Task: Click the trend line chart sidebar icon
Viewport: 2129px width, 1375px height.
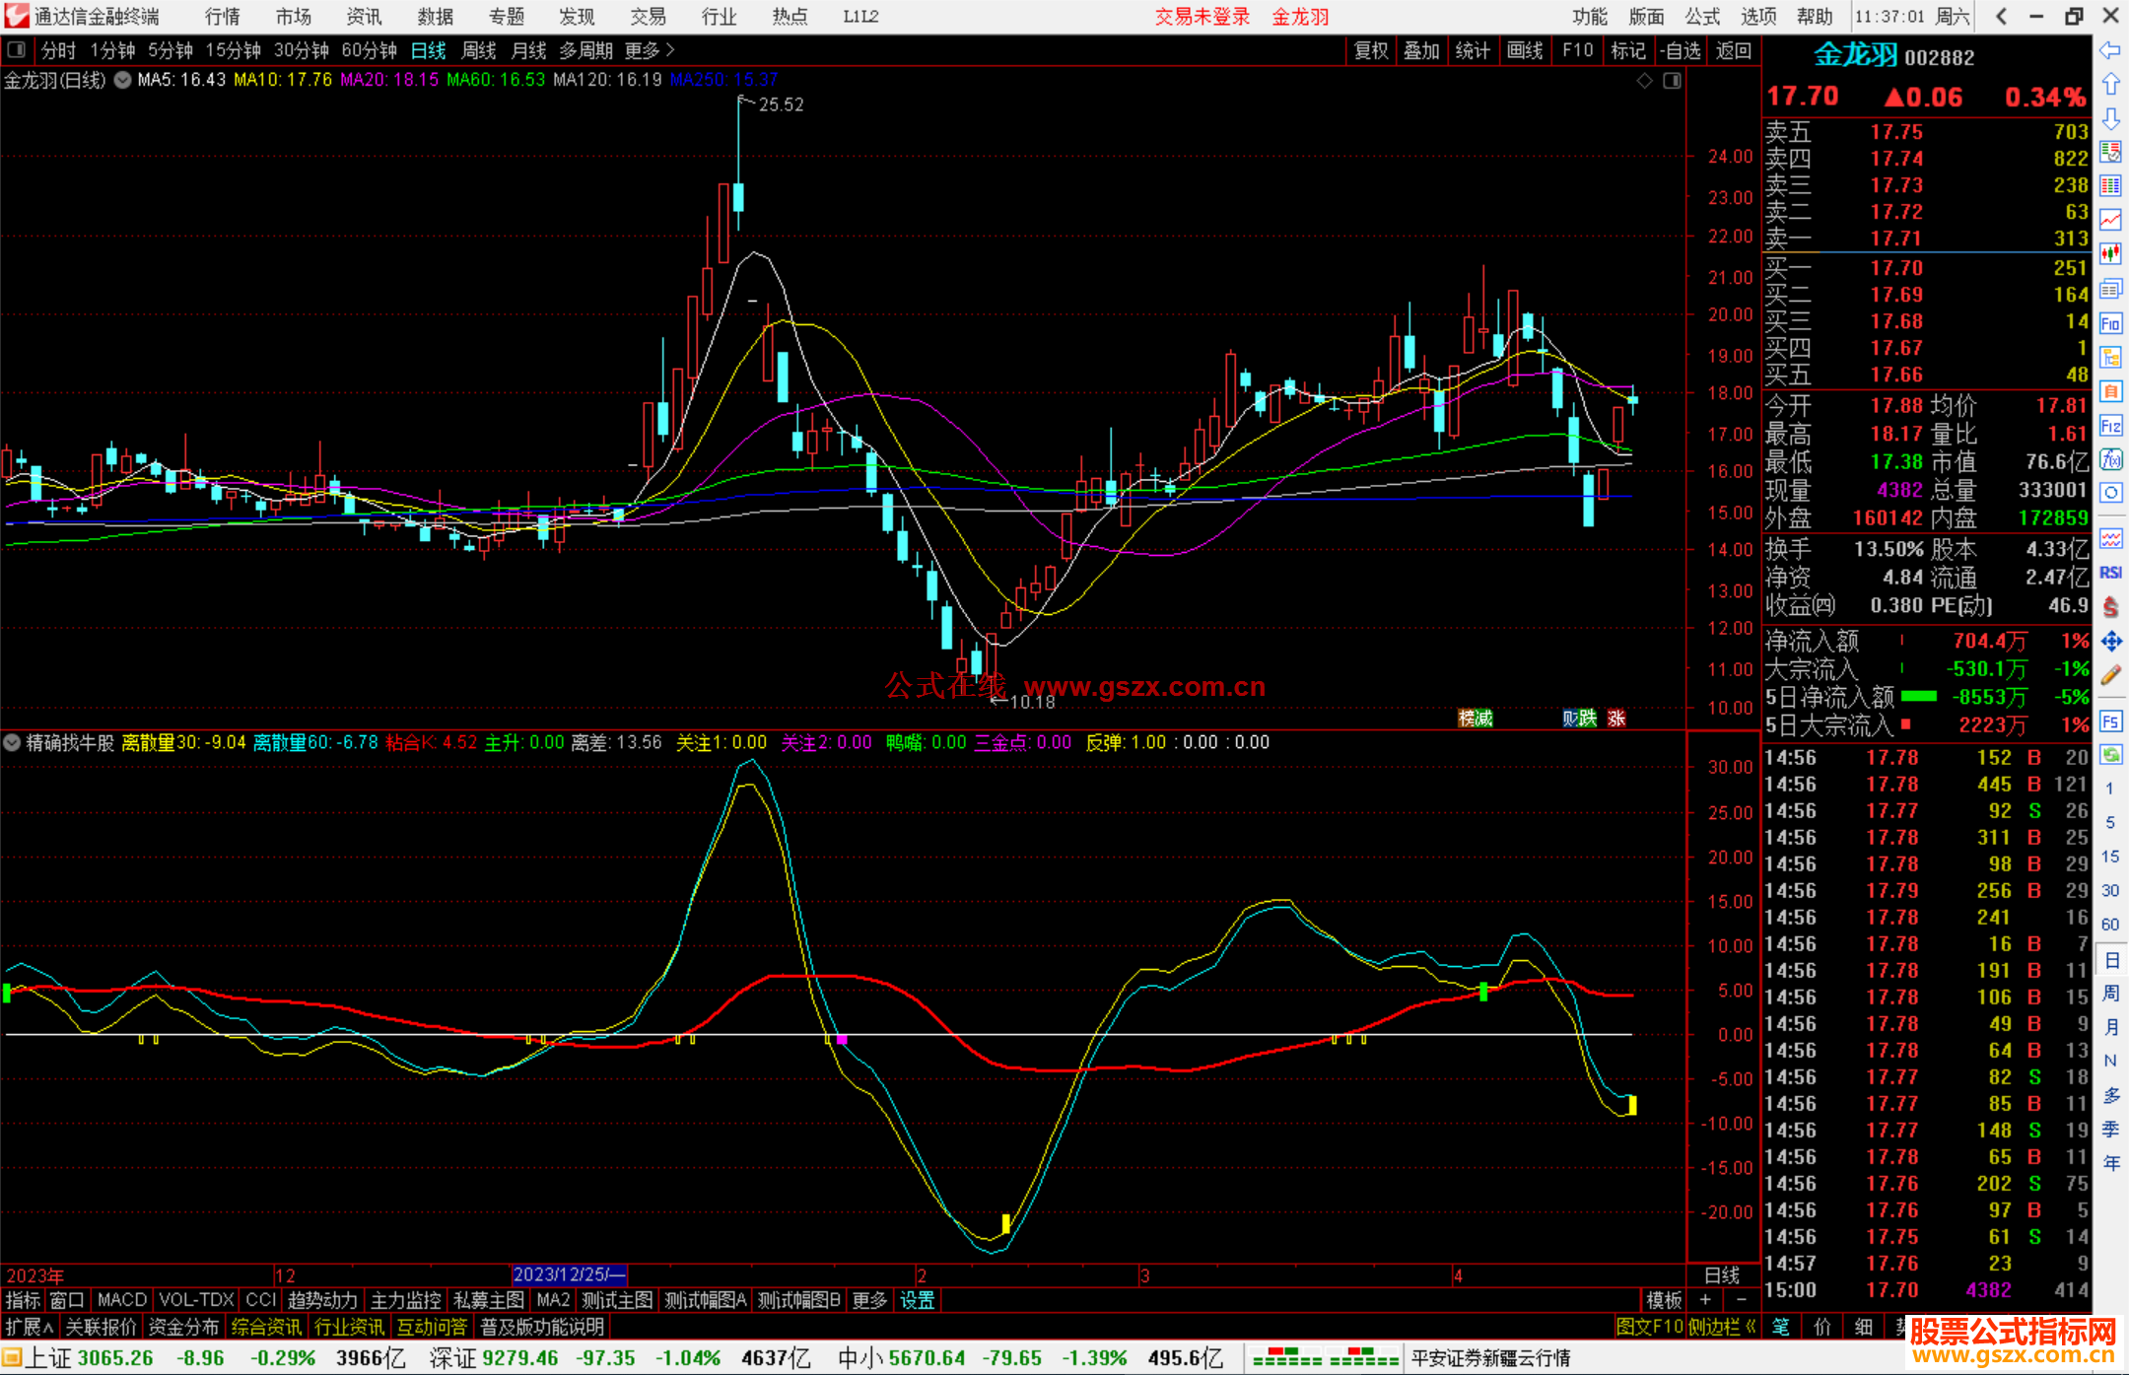Action: coord(2110,220)
